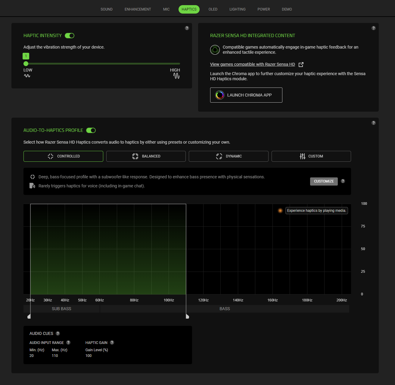This screenshot has width=395, height=385.
Task: Click the haptic intensity slider handle
Action: pyautogui.click(x=26, y=64)
